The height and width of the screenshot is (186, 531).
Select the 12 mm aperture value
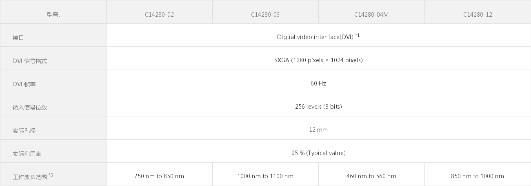click(318, 130)
